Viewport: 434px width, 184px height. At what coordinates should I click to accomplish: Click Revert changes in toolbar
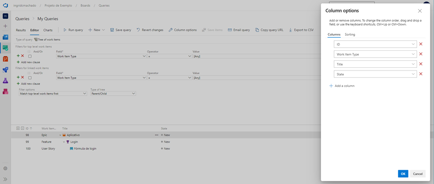(x=150, y=30)
